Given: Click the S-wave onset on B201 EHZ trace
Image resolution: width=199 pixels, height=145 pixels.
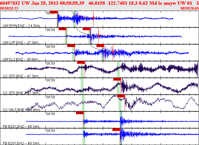Looking at the screenshot, I should point(121,120).
